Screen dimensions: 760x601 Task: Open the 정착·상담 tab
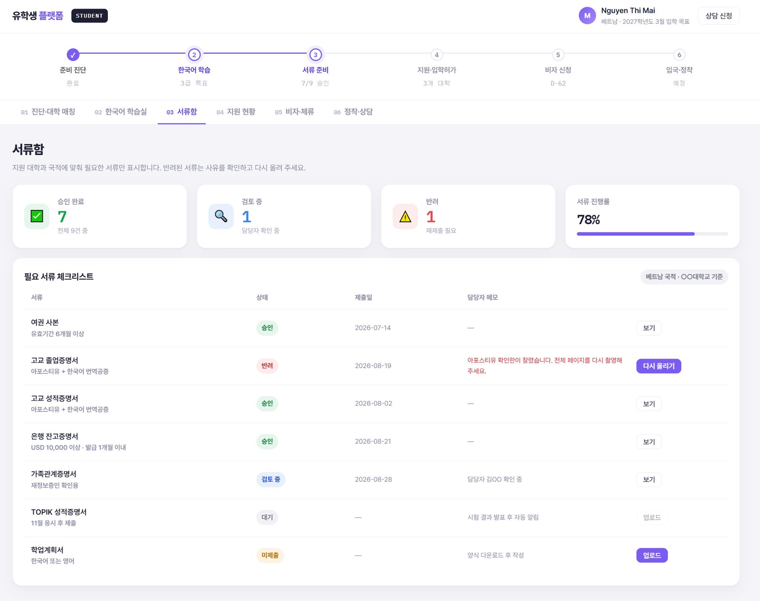coord(353,112)
